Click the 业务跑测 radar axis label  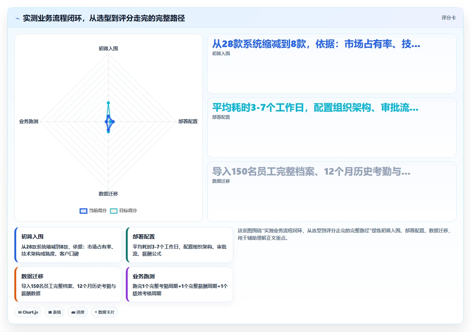(x=29, y=121)
